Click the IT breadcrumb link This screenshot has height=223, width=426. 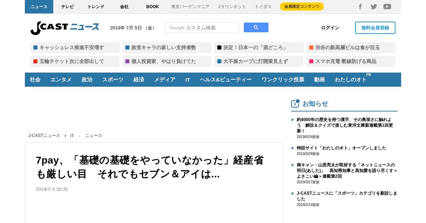click(72, 136)
